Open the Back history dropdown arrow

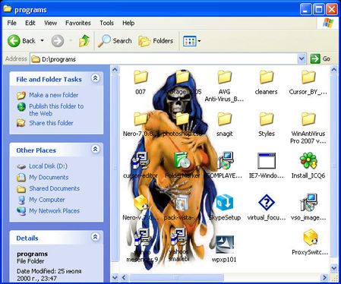(x=42, y=41)
